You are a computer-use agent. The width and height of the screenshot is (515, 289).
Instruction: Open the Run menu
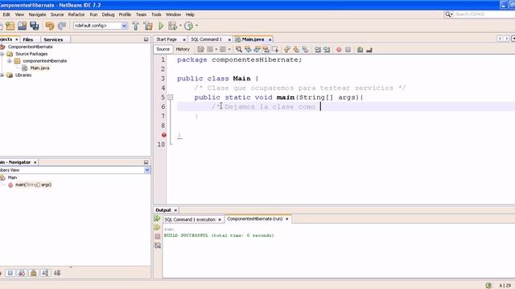[93, 14]
